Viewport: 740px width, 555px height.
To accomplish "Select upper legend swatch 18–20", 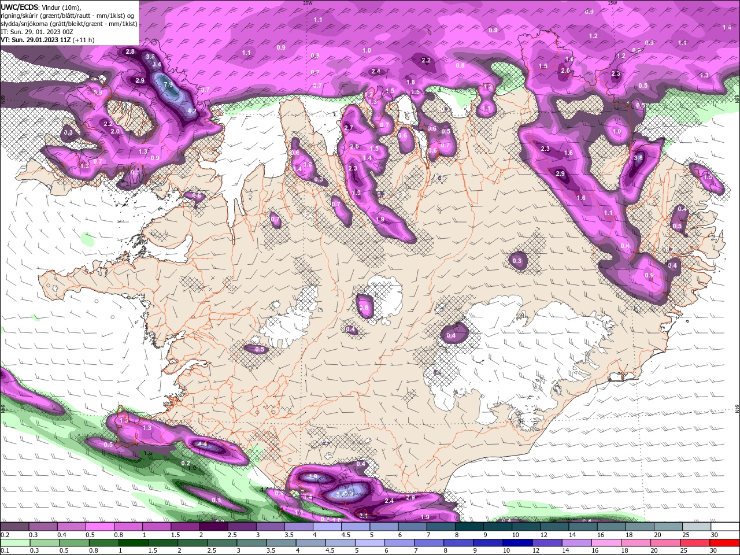I will 641,527.
